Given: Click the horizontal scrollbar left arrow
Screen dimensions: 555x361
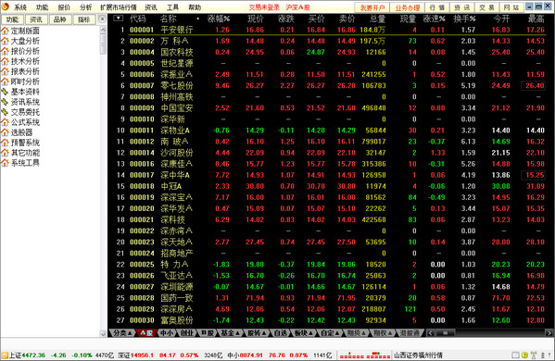Looking at the screenshot, I should (x=431, y=332).
